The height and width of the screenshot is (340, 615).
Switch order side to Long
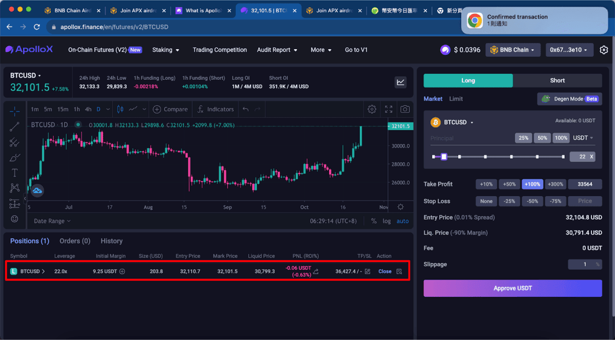(468, 80)
